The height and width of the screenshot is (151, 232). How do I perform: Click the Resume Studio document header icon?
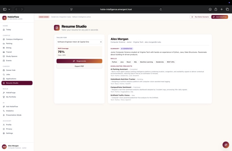click(57, 28)
